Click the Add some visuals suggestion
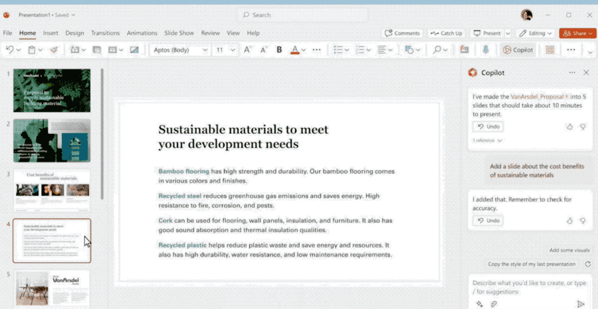The height and width of the screenshot is (309, 598). pyautogui.click(x=569, y=250)
